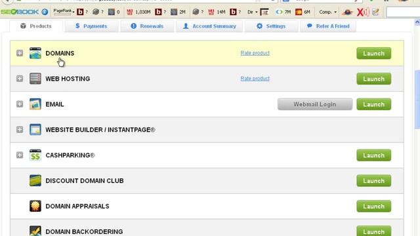Click the orange toolbar icon showing 6M

[299, 12]
